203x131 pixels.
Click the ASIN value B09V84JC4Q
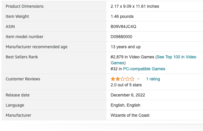(x=123, y=26)
